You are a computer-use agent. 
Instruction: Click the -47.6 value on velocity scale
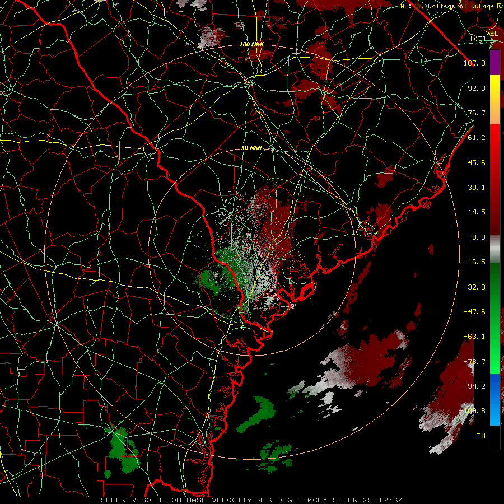click(474, 312)
